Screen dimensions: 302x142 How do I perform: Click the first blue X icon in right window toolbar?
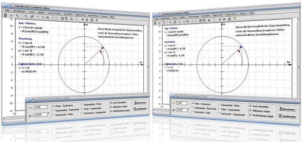(x=220, y=19)
